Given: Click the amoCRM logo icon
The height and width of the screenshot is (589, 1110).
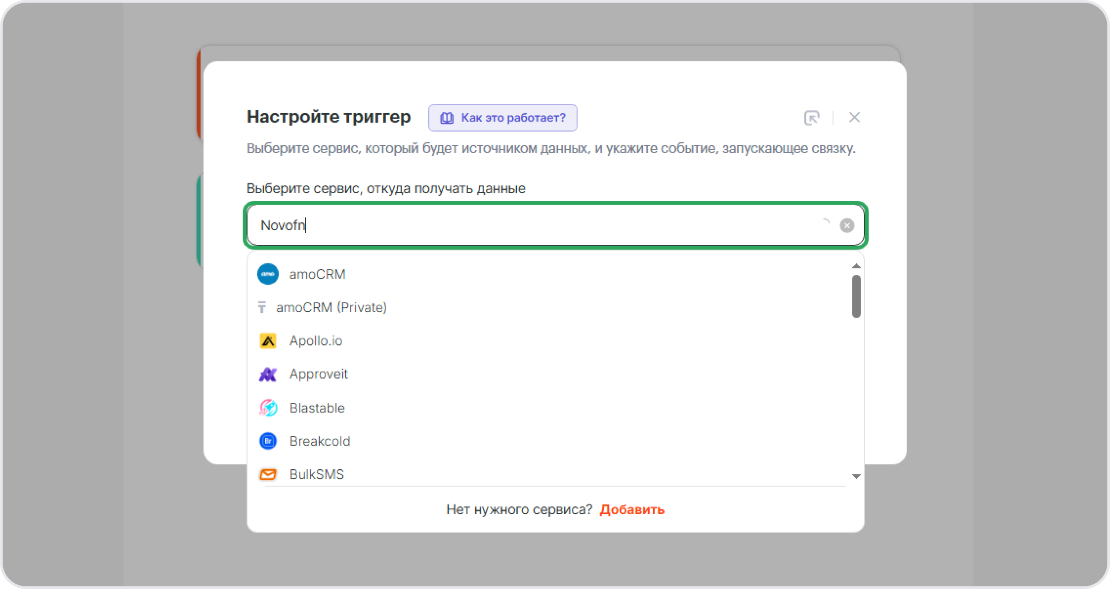Looking at the screenshot, I should click(268, 274).
